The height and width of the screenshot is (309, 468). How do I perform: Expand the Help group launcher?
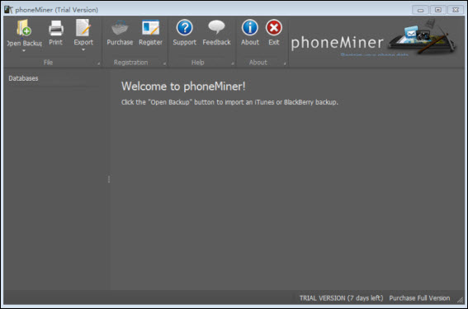pos(233,63)
